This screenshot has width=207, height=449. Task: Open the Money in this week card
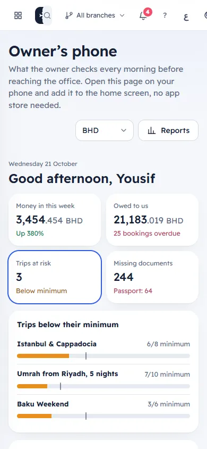(55, 220)
